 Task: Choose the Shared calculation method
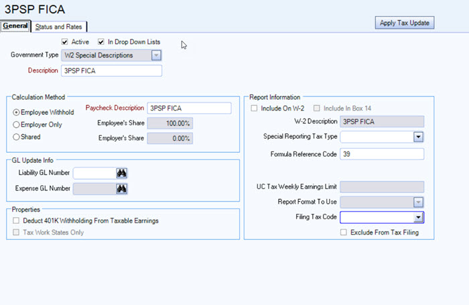(x=17, y=137)
